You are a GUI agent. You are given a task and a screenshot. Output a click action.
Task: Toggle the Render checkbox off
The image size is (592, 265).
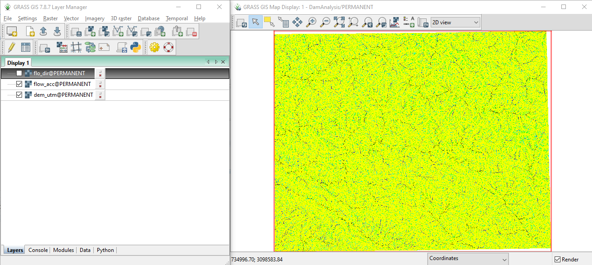click(x=558, y=260)
